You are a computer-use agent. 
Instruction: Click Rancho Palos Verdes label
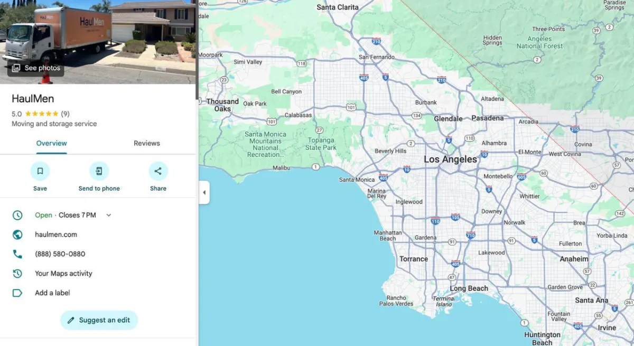point(396,301)
